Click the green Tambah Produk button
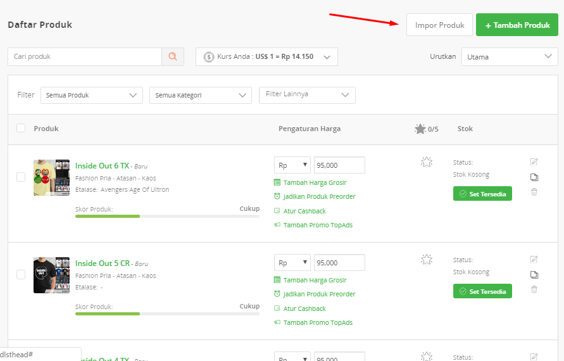564x361 pixels. 517,25
